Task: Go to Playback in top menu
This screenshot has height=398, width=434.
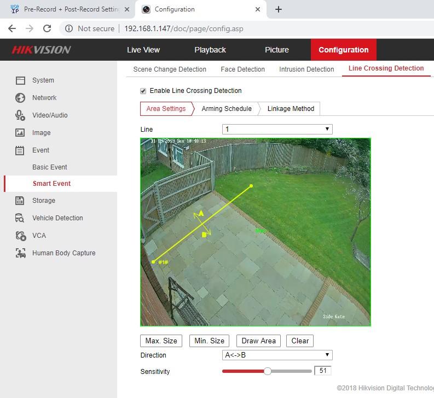Action: click(x=210, y=50)
